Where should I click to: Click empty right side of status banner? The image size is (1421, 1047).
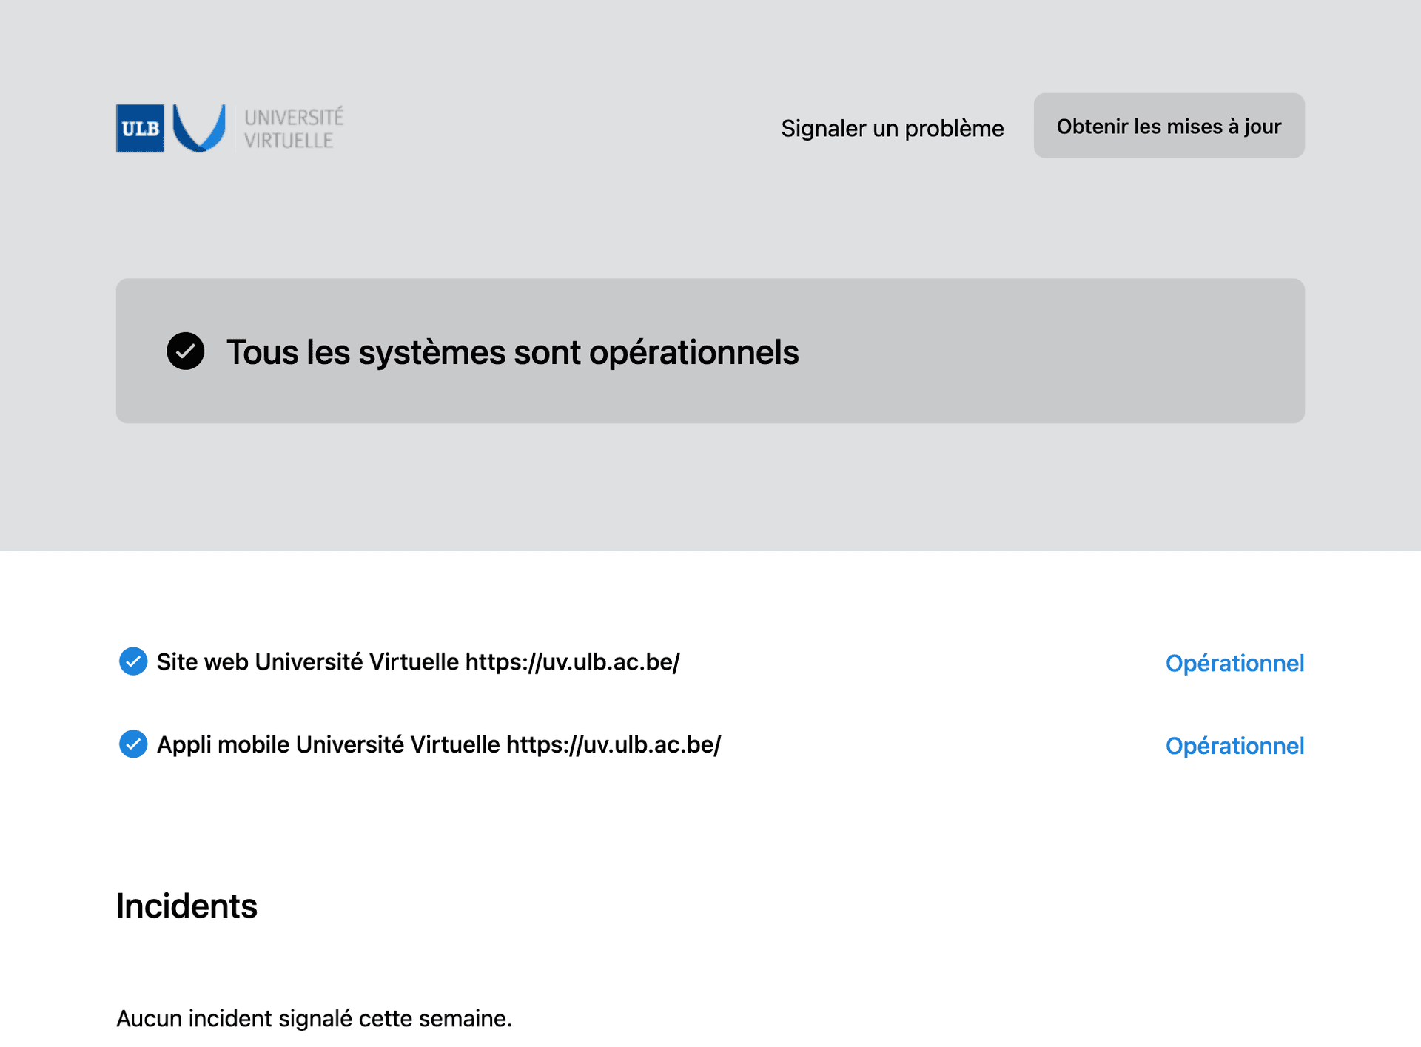click(x=1073, y=351)
